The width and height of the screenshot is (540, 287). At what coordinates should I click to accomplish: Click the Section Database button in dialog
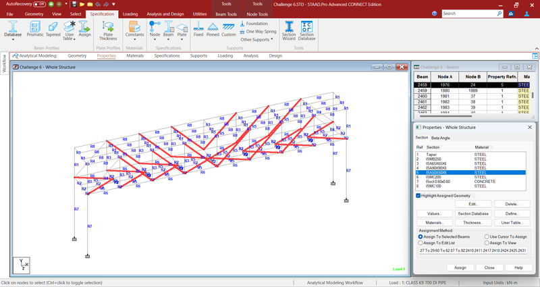(x=473, y=213)
